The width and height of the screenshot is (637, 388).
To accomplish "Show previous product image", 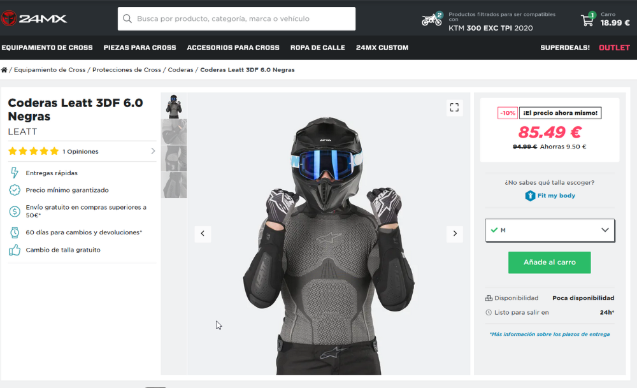I will [203, 234].
